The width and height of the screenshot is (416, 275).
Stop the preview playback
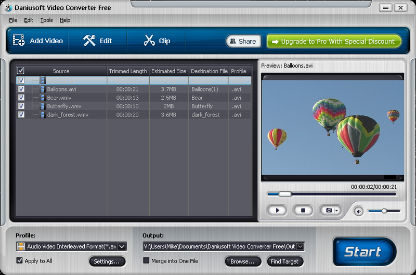tap(303, 211)
